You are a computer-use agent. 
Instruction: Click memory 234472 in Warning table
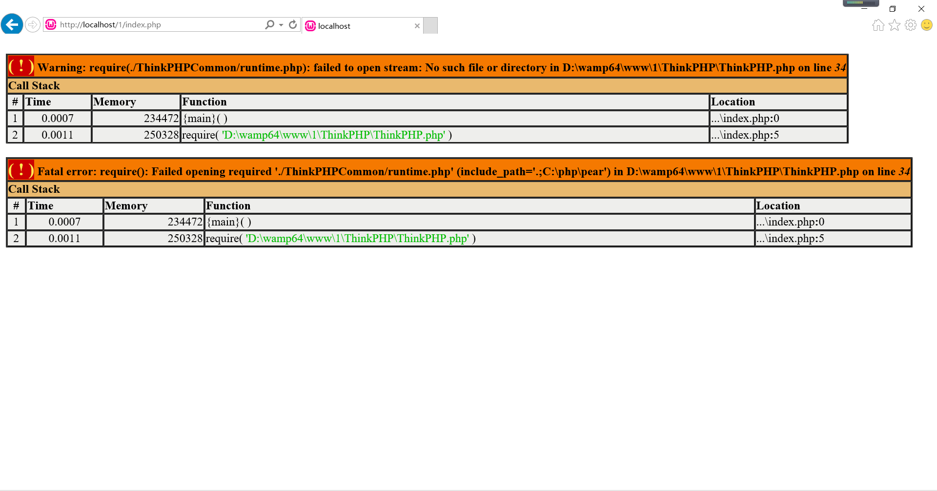point(161,118)
